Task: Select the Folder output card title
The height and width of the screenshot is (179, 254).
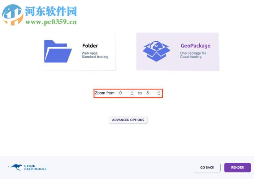Action: click(x=90, y=46)
